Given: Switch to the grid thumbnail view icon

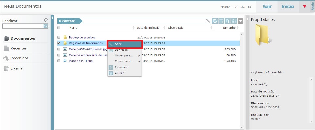Looking at the screenshot, I should [x=234, y=21].
